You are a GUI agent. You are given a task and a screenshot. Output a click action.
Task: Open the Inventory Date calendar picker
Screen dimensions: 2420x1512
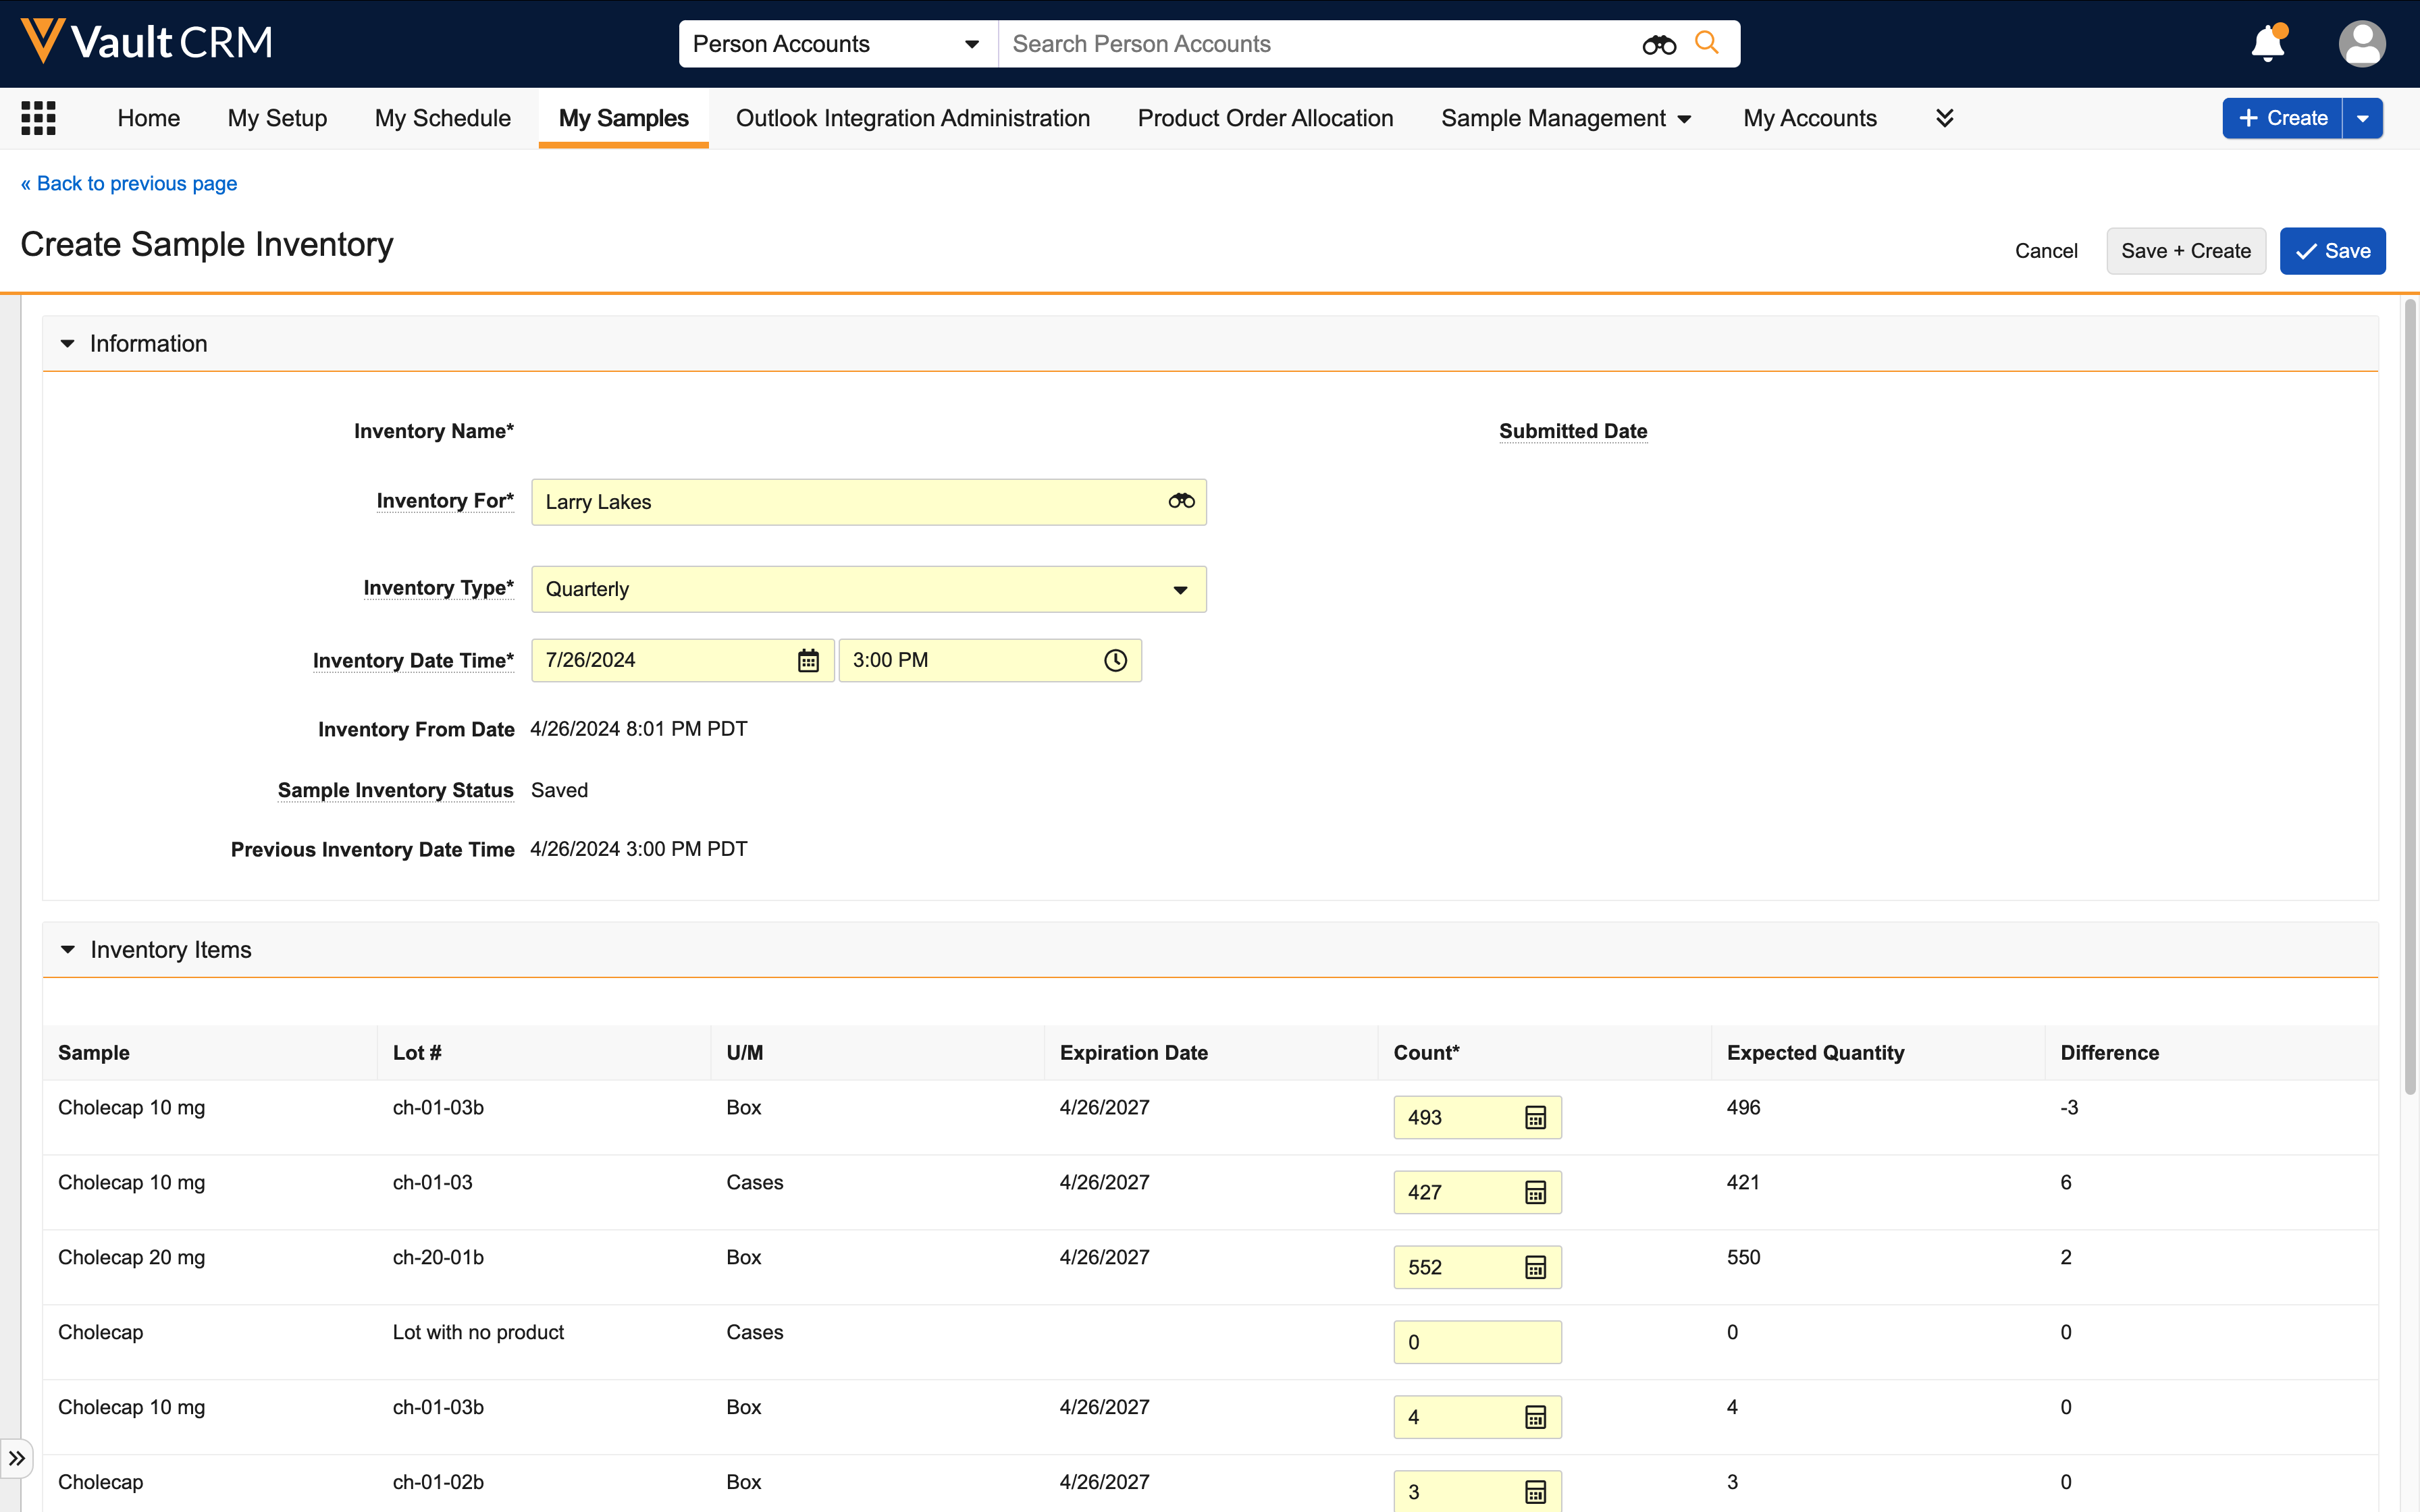[x=808, y=660]
